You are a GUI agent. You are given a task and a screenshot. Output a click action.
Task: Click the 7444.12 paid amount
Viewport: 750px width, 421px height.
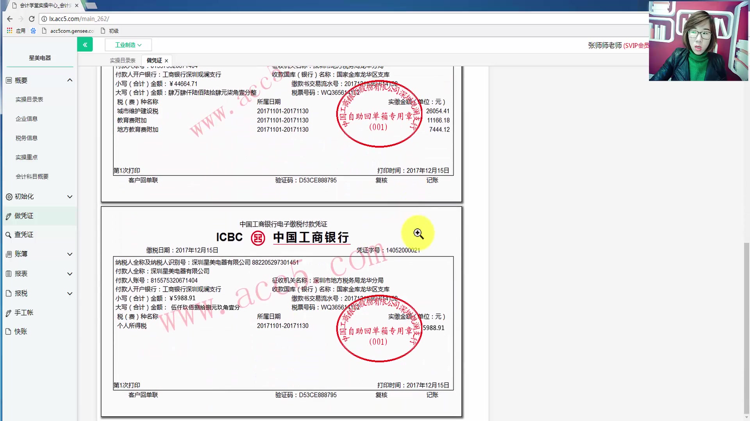[439, 129]
